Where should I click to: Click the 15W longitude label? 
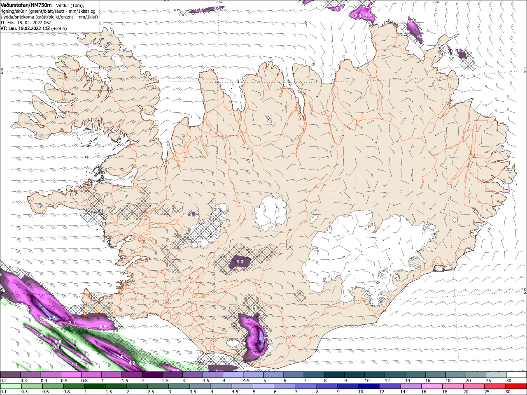click(x=436, y=2)
